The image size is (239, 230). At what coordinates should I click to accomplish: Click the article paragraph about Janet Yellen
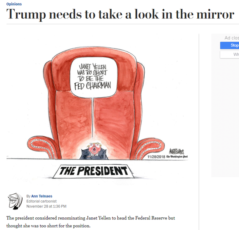pos(90,222)
